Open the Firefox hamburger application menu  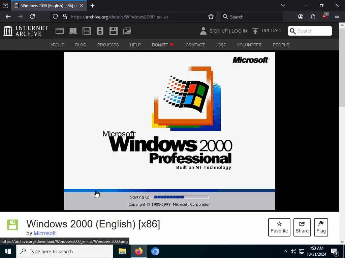point(337,16)
